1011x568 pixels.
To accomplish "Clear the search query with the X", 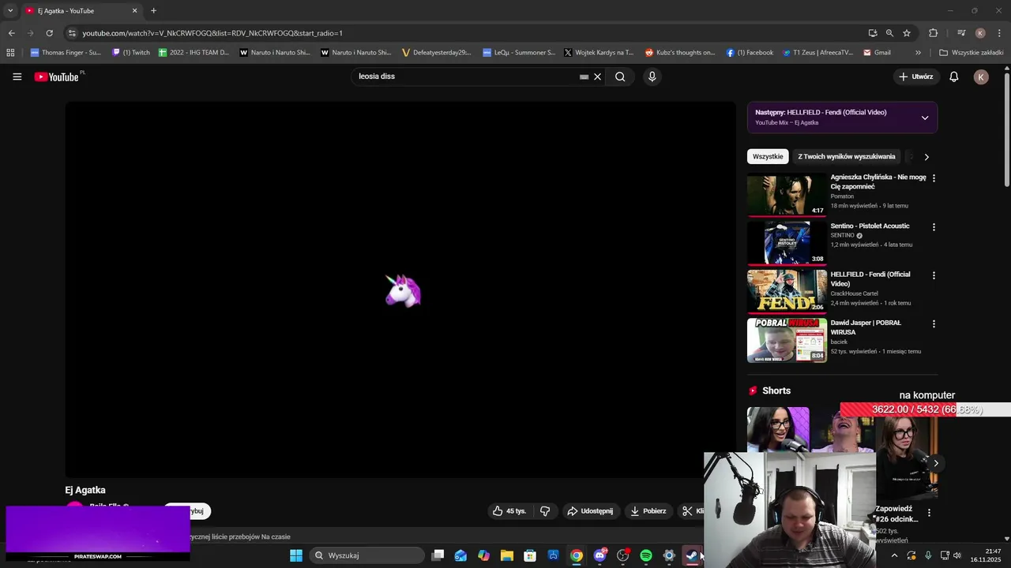I will 598,77.
